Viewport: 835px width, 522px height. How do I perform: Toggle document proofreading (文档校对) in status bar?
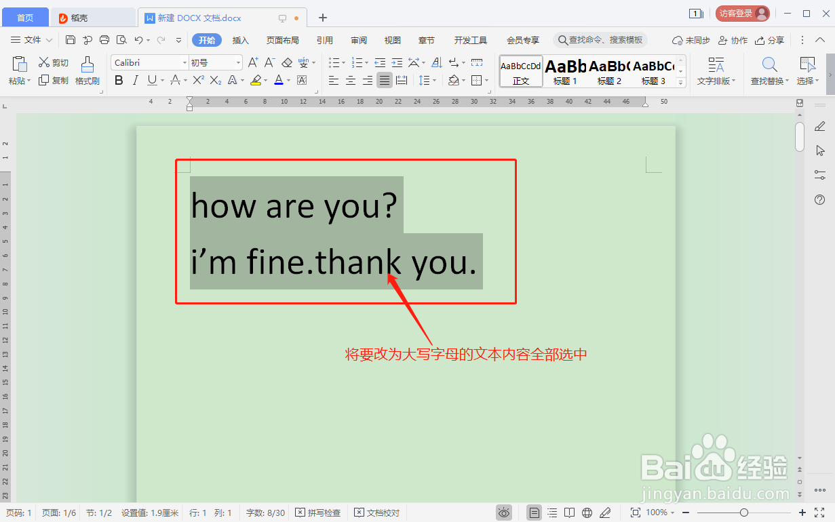pos(378,513)
